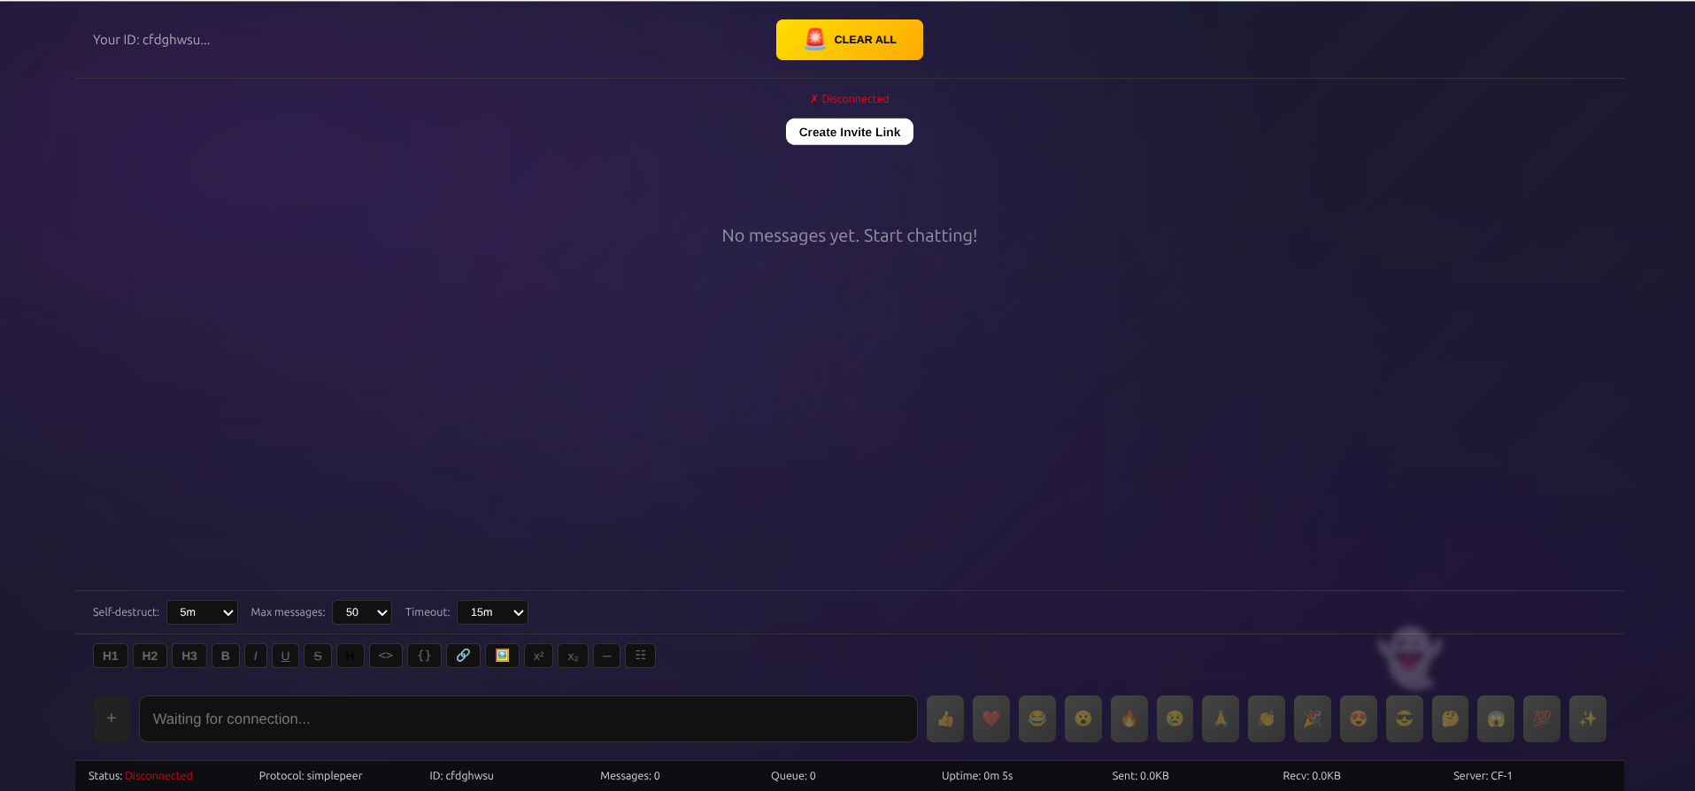
Task: Click Messages: 0 status entry
Action: pyautogui.click(x=630, y=776)
